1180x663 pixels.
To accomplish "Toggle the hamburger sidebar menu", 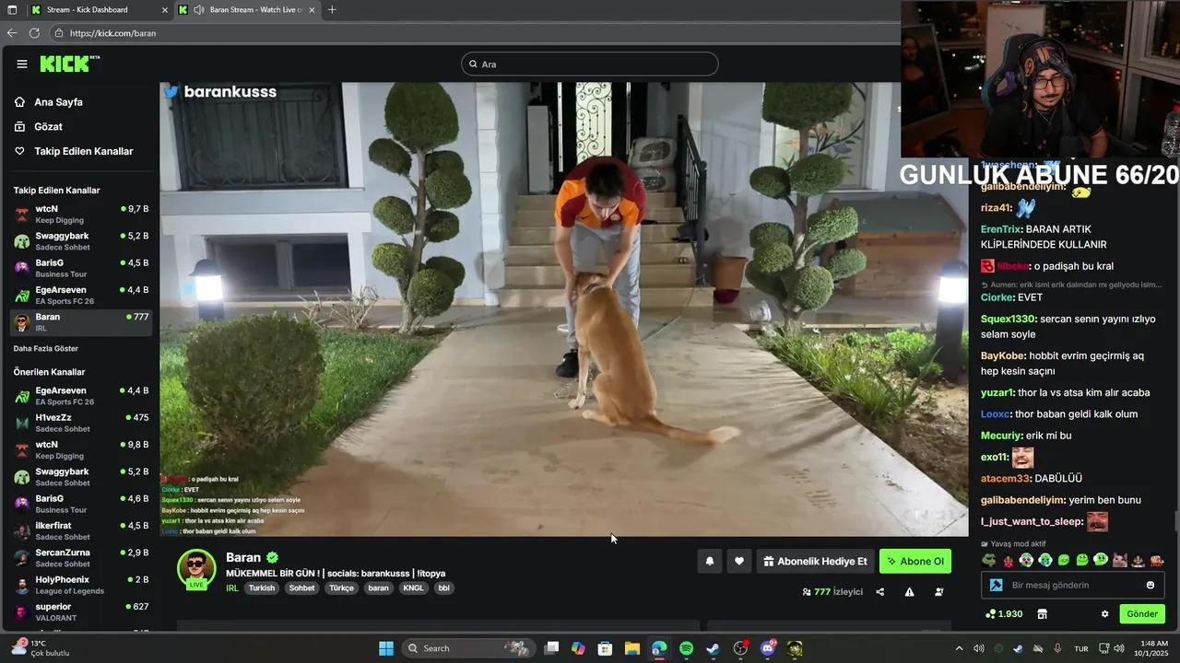I will click(x=22, y=64).
